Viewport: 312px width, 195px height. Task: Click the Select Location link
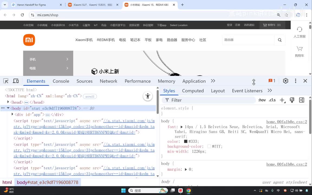click(x=179, y=25)
